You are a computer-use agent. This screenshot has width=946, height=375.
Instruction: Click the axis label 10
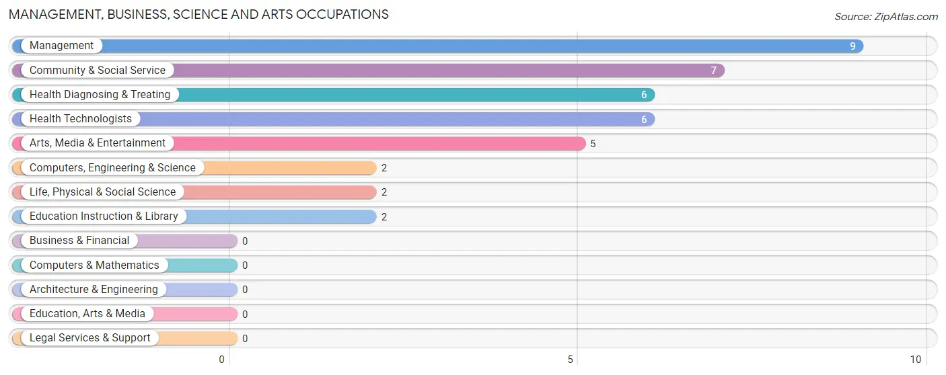click(916, 360)
